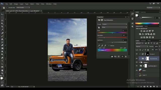The width and height of the screenshot is (161, 90).
Task: Toggle lock transparent pixels
Action: coord(140,50)
